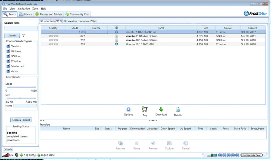Sort results by Source column
The image size is (271, 160).
pos(228,28)
